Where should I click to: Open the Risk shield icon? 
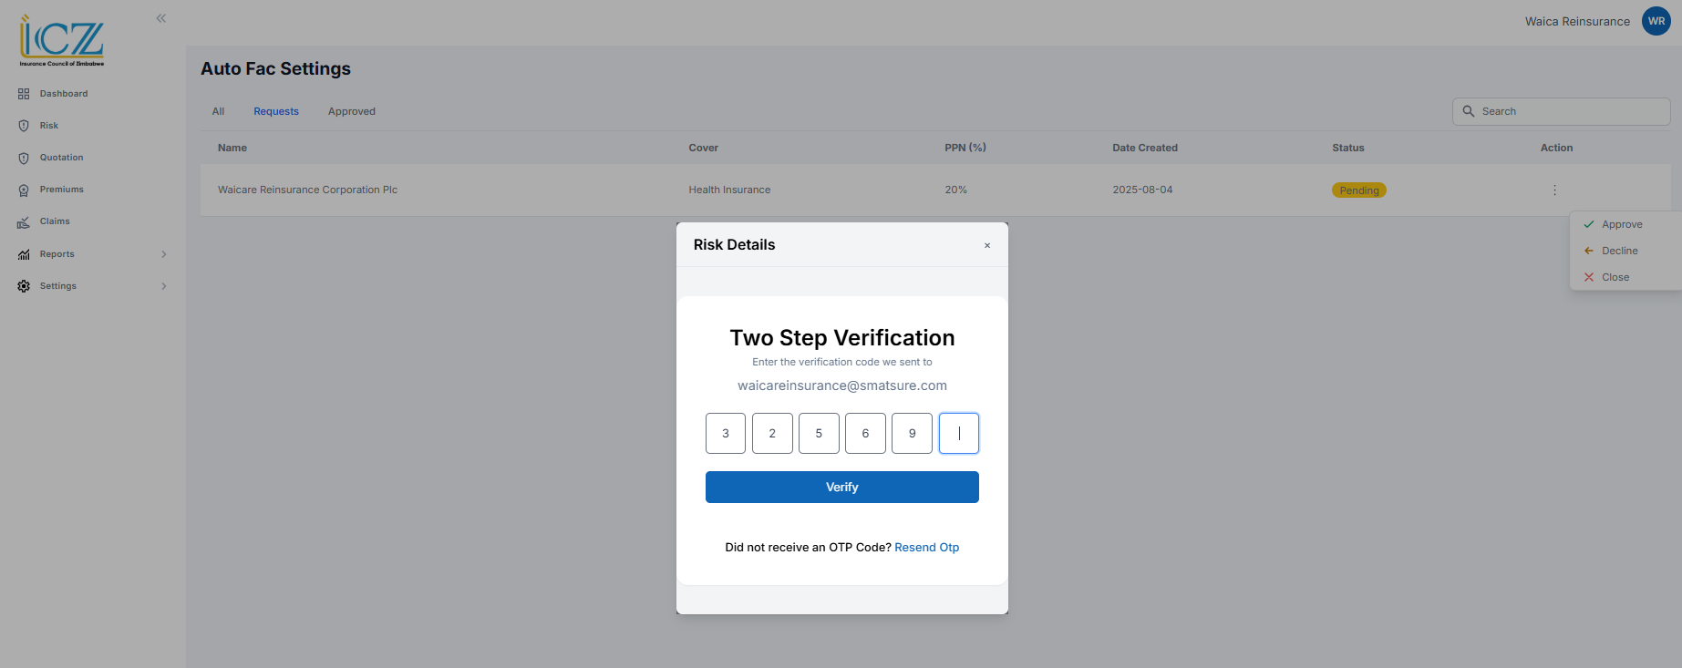coord(24,126)
